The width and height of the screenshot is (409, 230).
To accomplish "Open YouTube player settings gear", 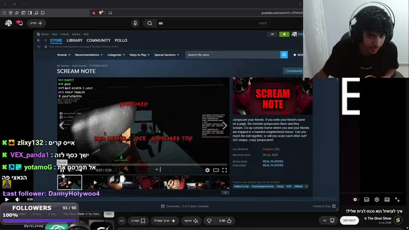I will point(377,200).
